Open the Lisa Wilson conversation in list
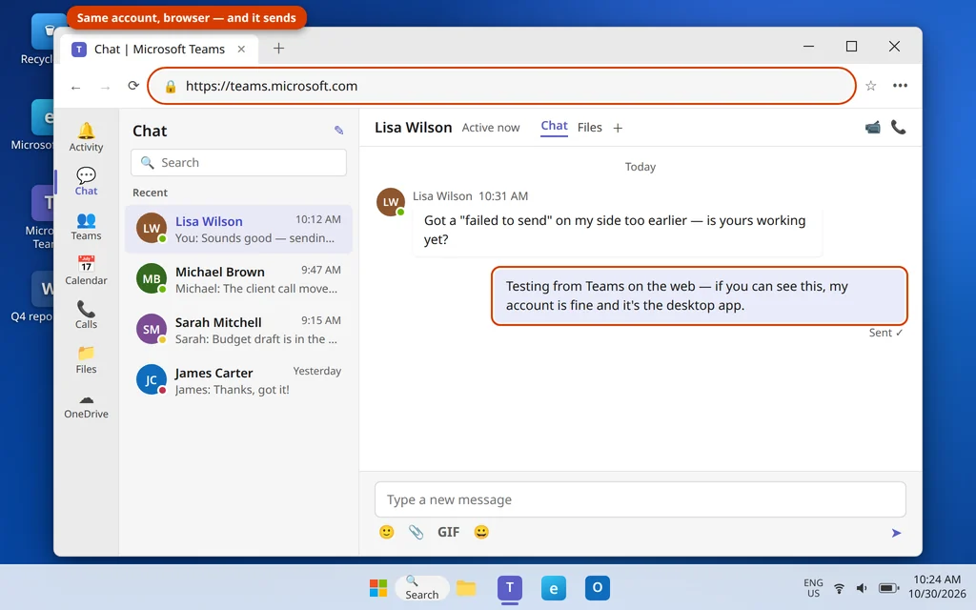This screenshot has height=610, width=976. pos(238,229)
